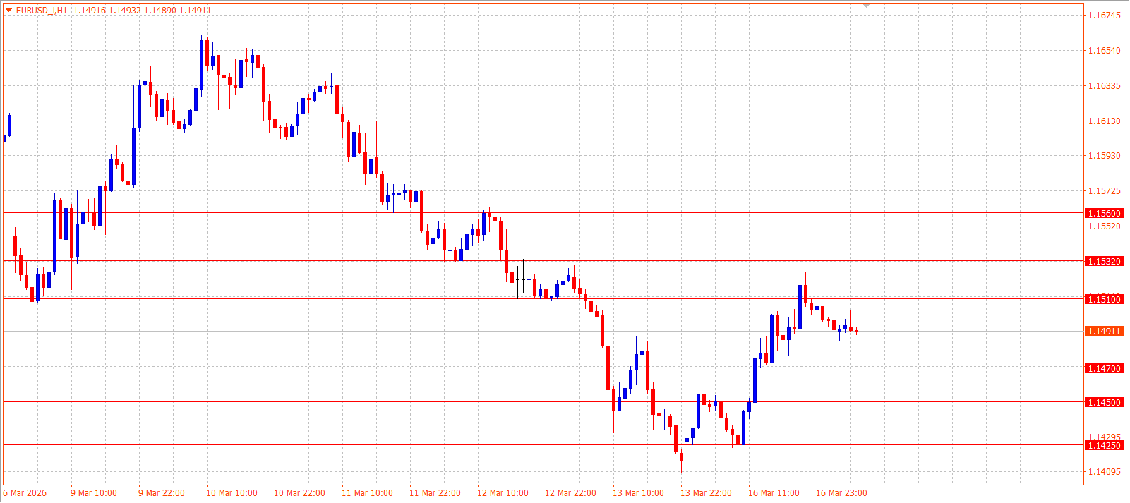Click the time axis label 12 Mar 22:00
The image size is (1130, 503).
pos(570,493)
